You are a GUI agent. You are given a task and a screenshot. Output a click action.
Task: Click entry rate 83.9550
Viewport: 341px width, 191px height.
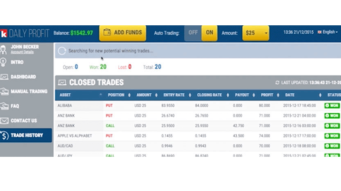point(168,106)
